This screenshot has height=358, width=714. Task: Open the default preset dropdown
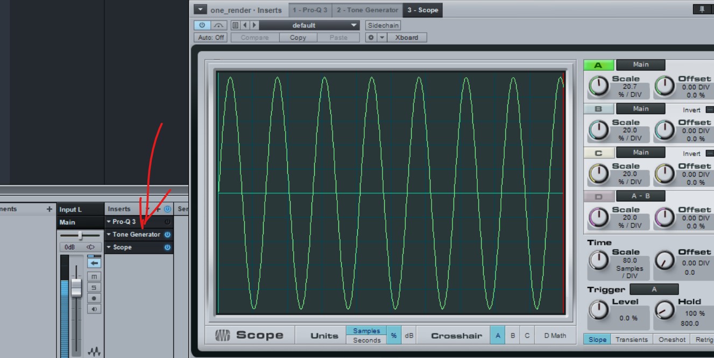point(310,25)
